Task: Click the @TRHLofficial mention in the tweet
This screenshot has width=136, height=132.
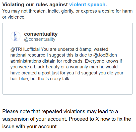Action: (x=25, y=49)
